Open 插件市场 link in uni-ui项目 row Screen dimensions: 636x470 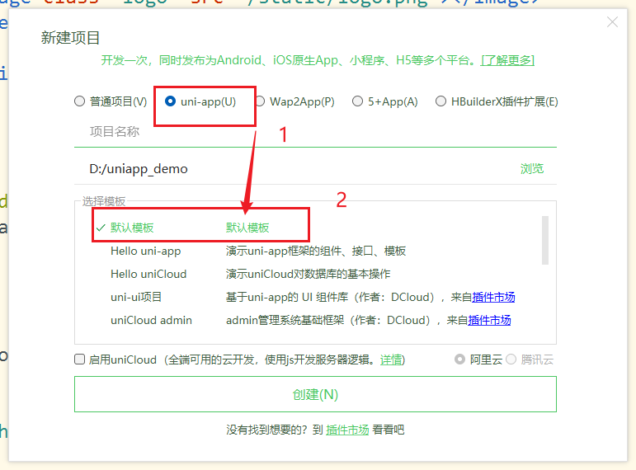(493, 297)
